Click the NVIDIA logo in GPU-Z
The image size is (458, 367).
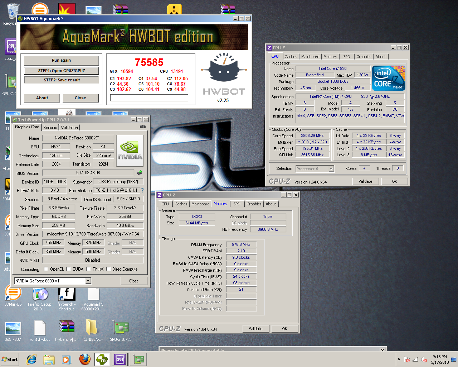click(130, 151)
